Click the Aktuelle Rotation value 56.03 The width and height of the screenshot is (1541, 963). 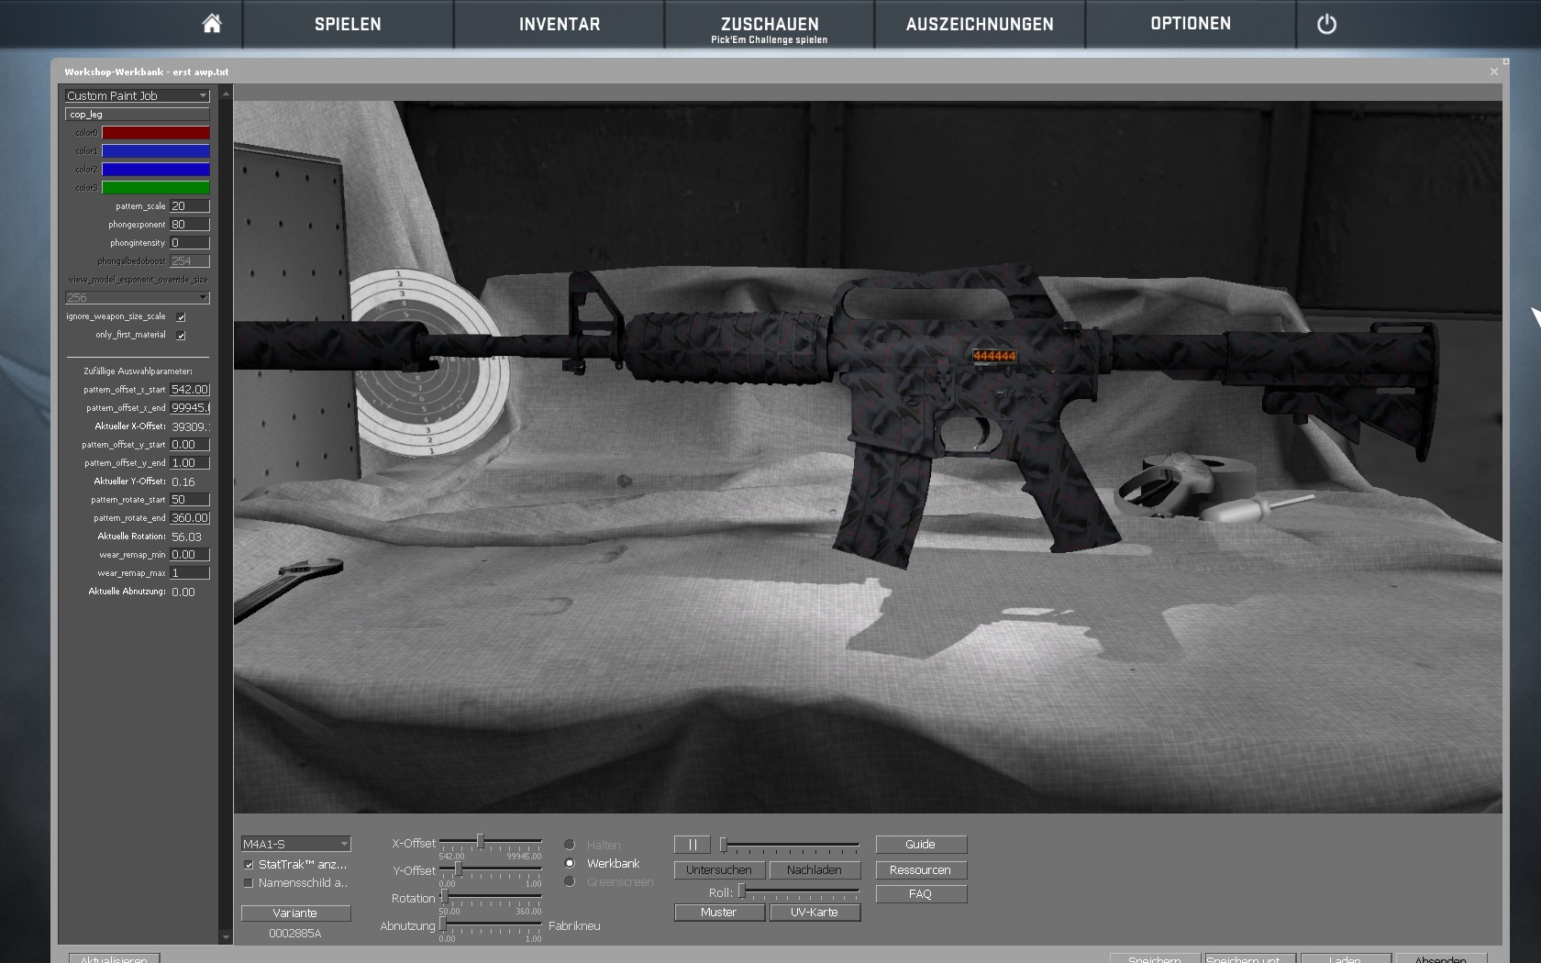click(186, 537)
